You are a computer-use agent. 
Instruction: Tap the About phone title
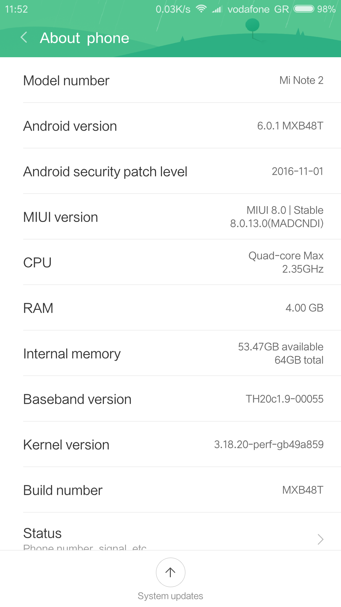(x=85, y=38)
